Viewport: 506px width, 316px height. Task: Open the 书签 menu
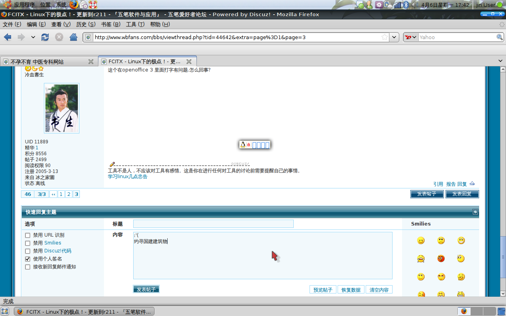pos(111,24)
